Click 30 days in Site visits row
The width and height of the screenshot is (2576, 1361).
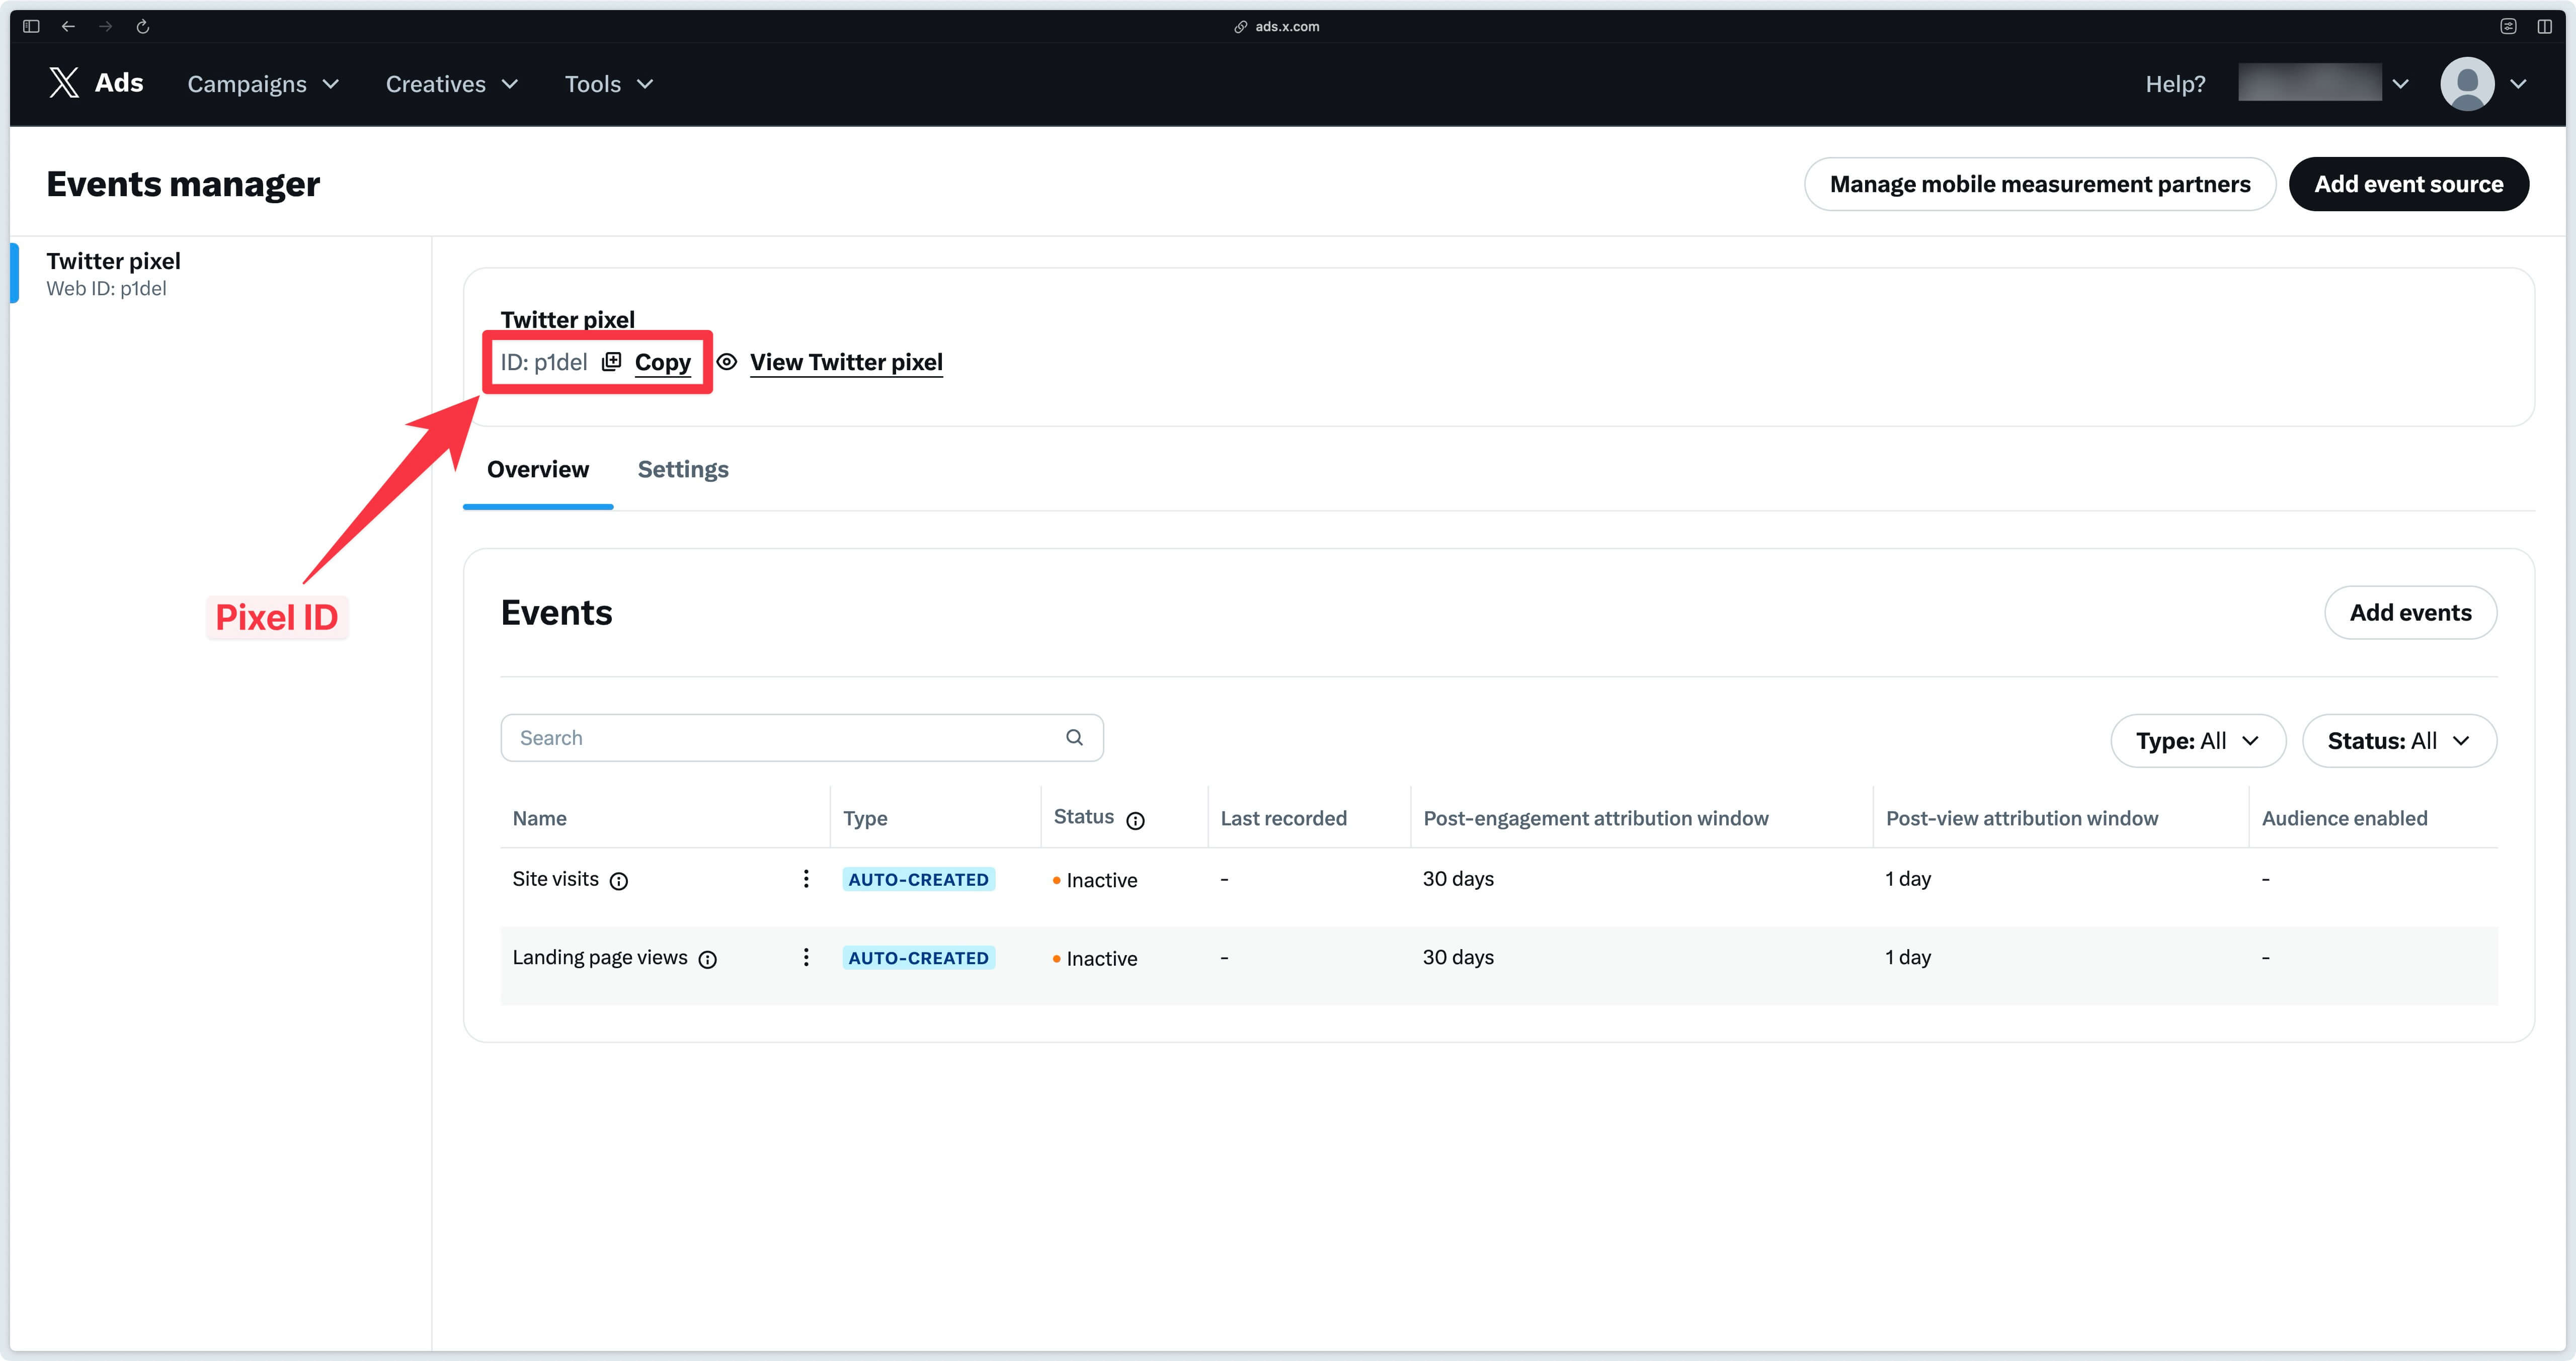(x=1458, y=879)
